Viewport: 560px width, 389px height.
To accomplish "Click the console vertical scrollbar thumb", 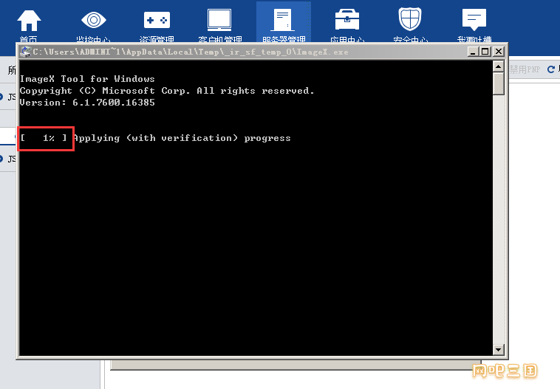I will click(498, 83).
